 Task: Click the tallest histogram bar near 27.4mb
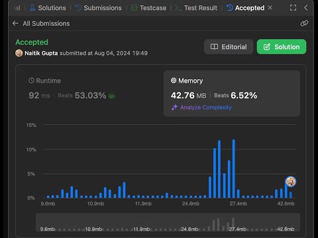[x=234, y=169]
